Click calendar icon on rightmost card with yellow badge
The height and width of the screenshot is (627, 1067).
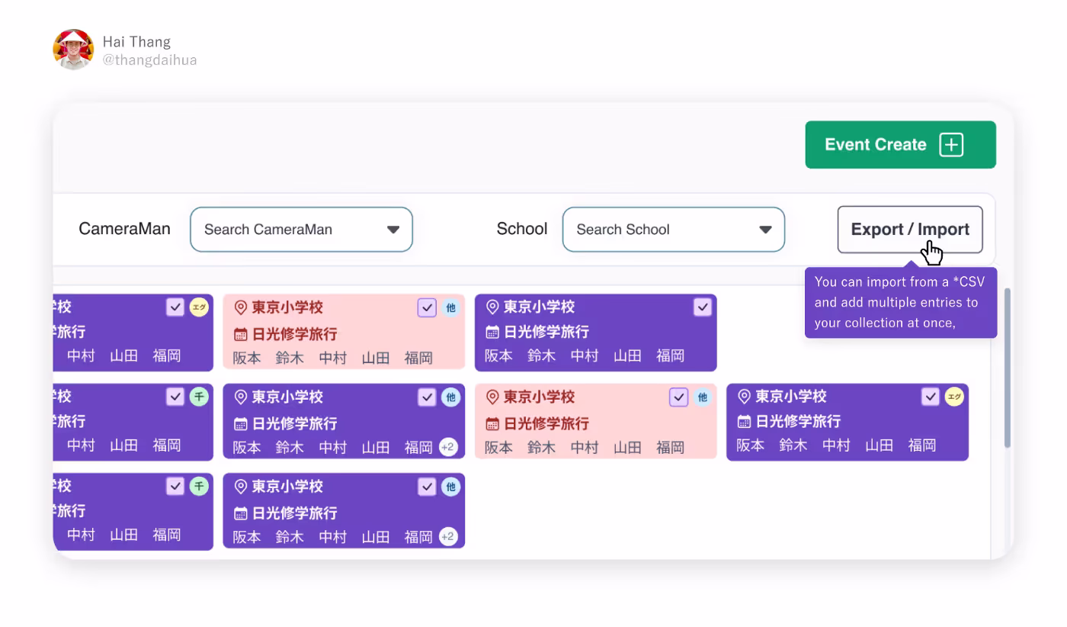tap(744, 421)
